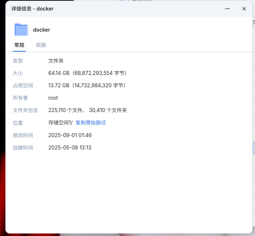Select modified time 2025-09-01 01:46

(70, 135)
